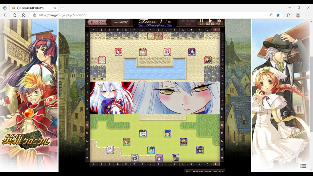The height and width of the screenshot is (176, 313).
Task: Open the tab actions menu icon
Action: 5,8
